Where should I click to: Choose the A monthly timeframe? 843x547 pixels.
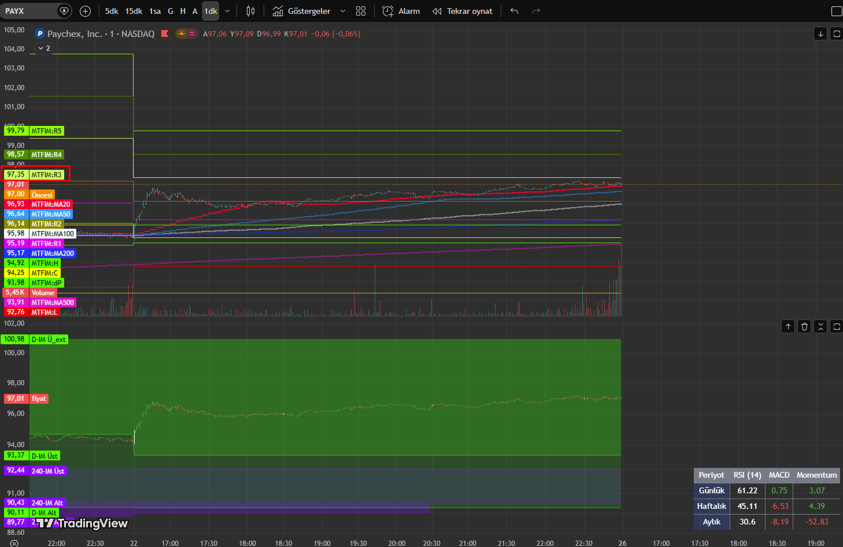tap(195, 11)
